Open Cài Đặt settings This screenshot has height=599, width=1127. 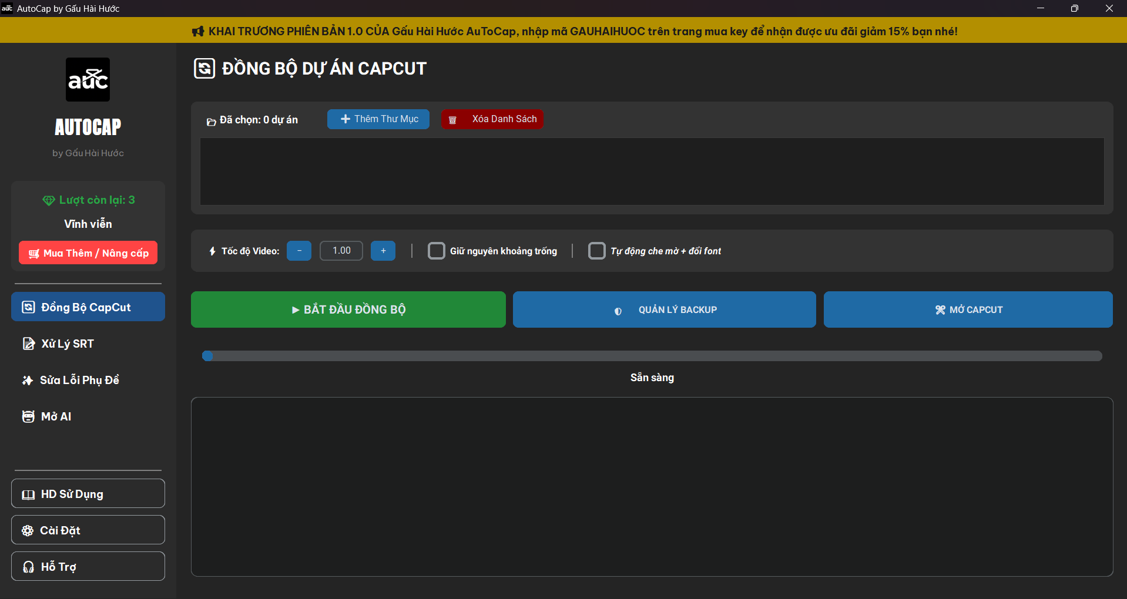tap(88, 530)
